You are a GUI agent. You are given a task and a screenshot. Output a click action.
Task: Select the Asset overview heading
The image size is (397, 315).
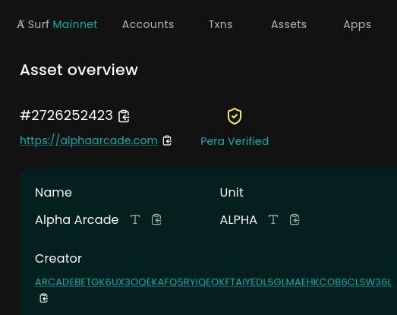[x=79, y=70]
